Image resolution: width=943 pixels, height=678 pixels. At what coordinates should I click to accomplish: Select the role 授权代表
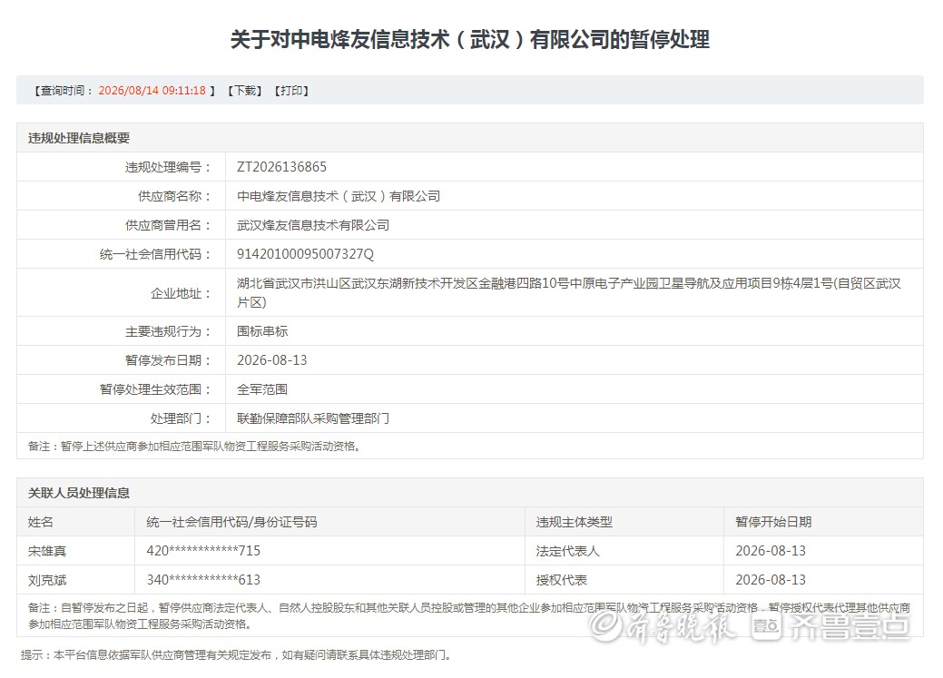pyautogui.click(x=561, y=580)
